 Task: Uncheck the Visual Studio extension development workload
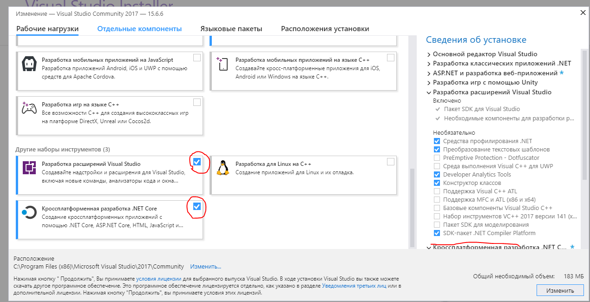[197, 162]
